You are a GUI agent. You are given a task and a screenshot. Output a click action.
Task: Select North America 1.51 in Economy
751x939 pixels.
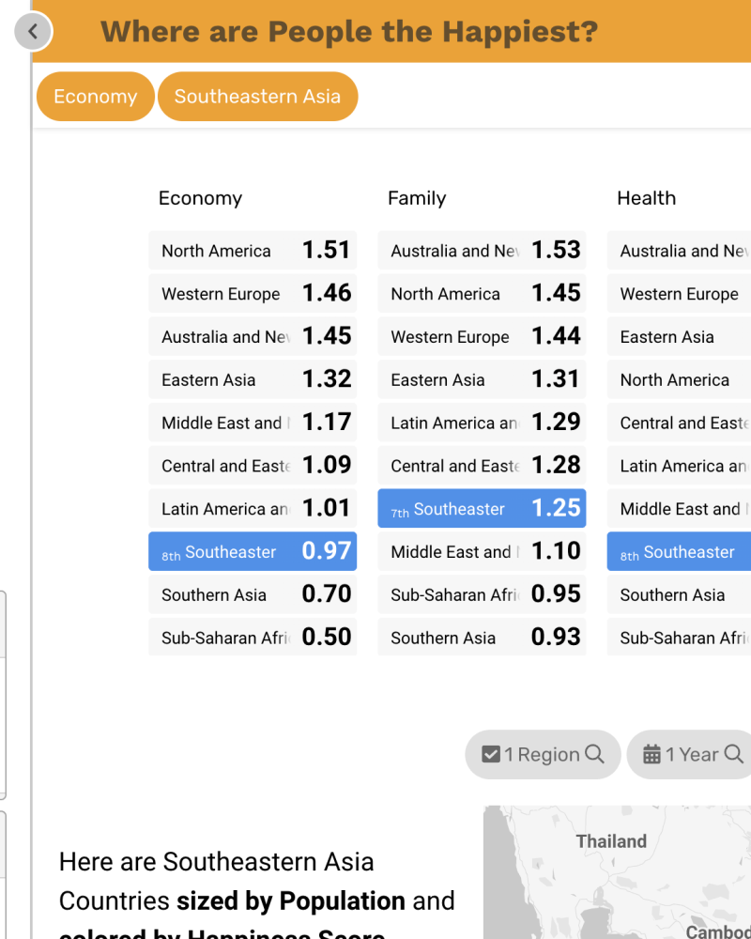[253, 251]
